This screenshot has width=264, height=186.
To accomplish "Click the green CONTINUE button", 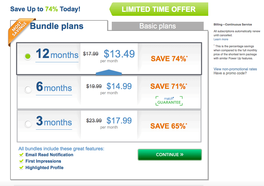I will pos(170,155).
